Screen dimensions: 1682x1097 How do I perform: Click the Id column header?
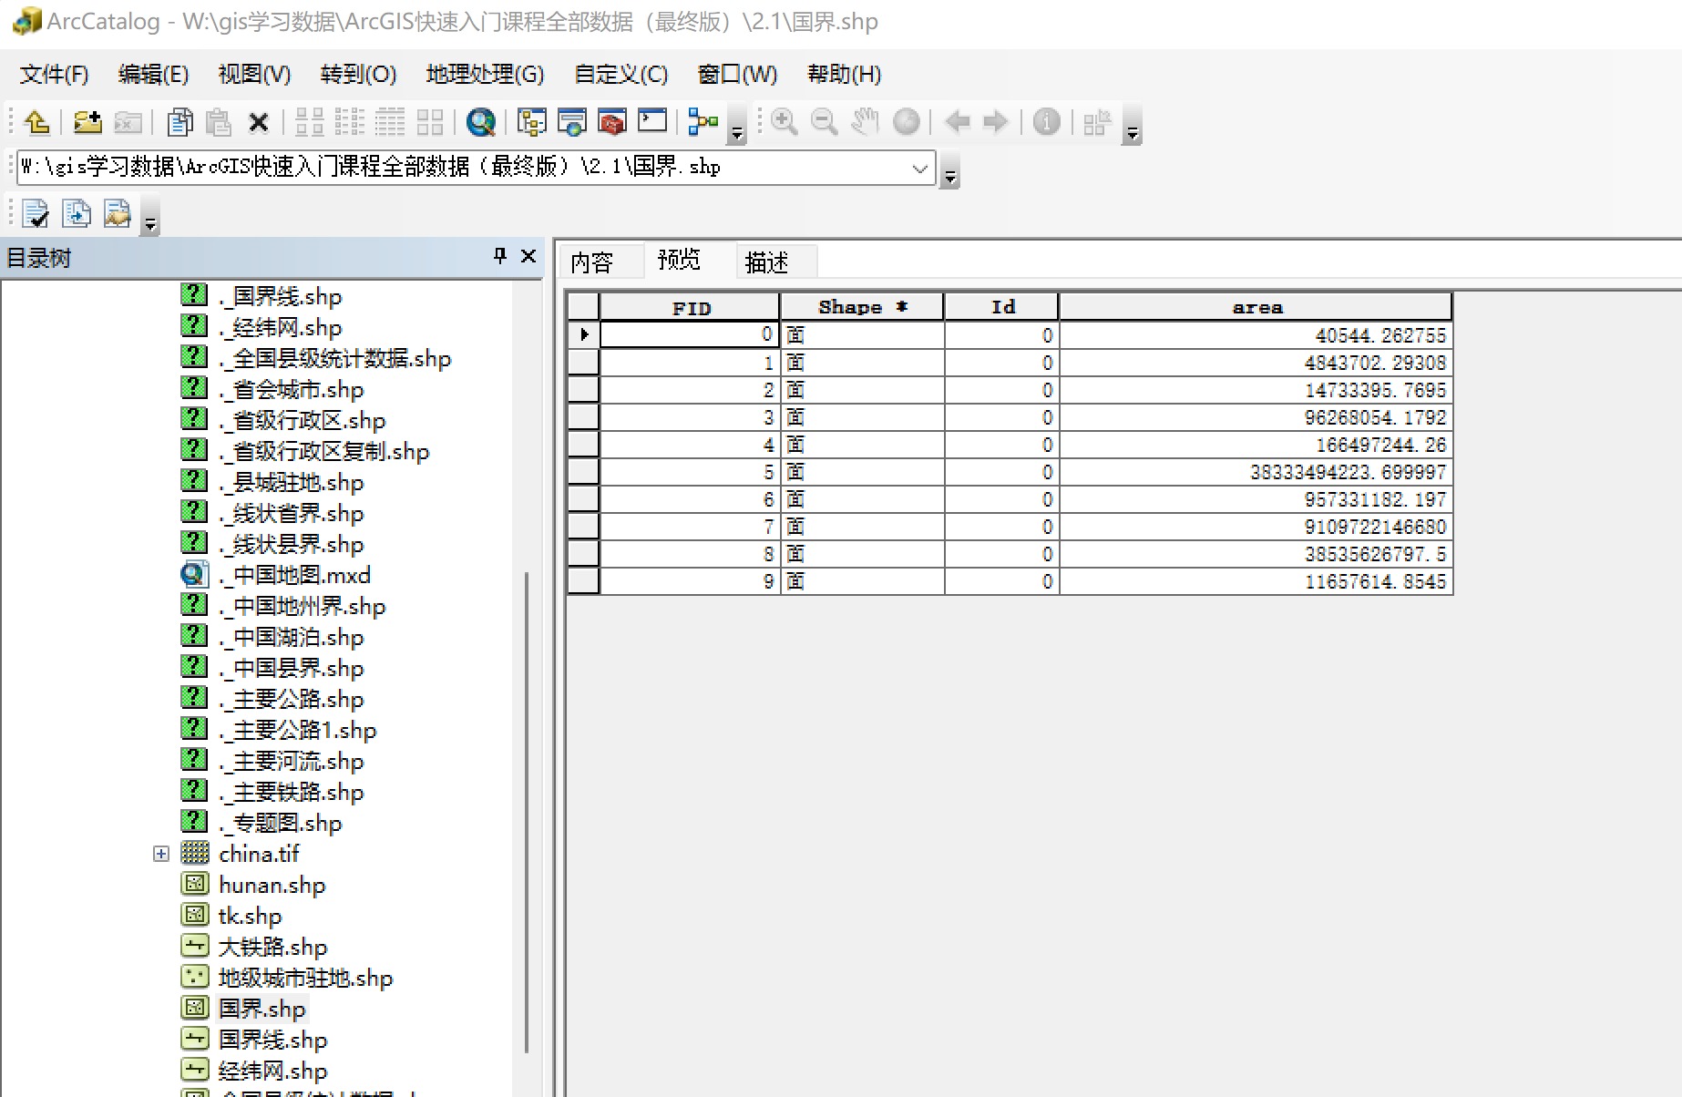tap(1002, 307)
